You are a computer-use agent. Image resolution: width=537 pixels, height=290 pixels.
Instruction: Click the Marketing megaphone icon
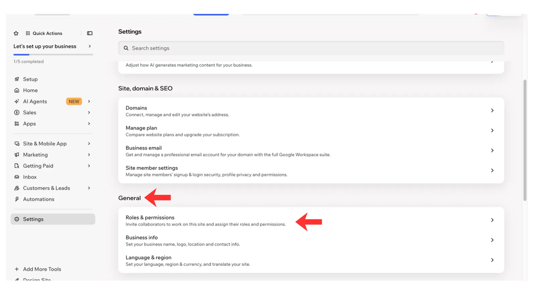(x=17, y=155)
